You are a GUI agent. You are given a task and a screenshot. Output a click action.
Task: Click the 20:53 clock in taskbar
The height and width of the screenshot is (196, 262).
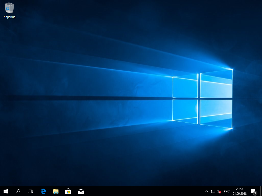tap(239, 189)
